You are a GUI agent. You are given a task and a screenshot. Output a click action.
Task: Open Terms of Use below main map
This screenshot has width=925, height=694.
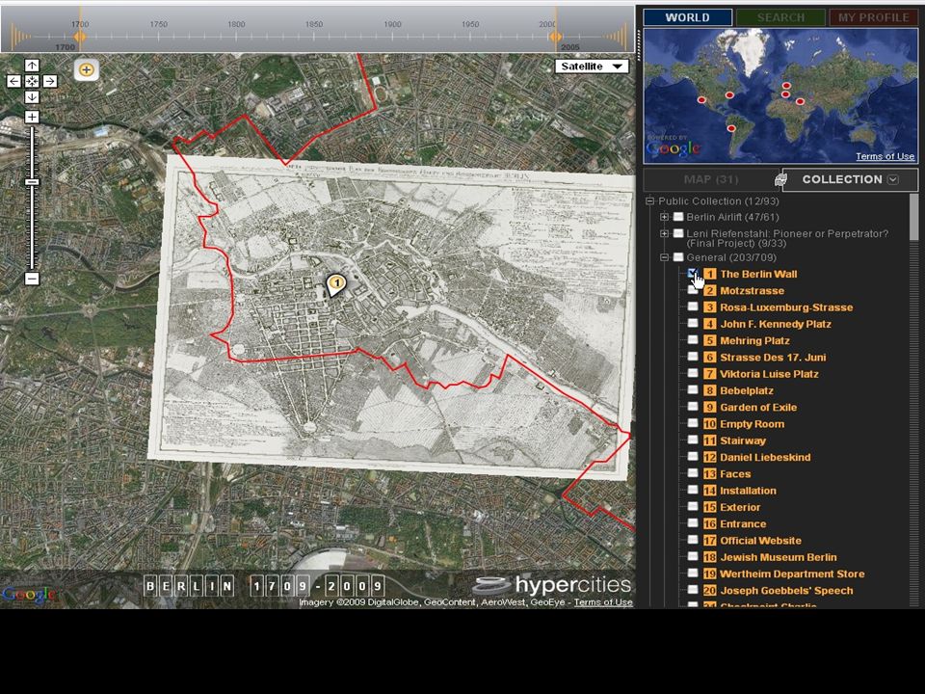603,602
